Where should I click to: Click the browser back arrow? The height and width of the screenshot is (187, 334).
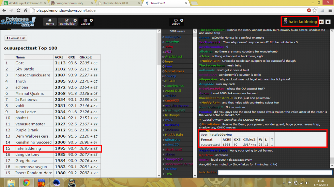click(x=4, y=10)
